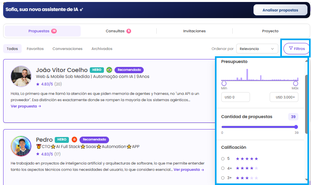Image resolution: width=311 pixels, height=185 pixels.
Task: Select the Todos filter tab
Action: [x=12, y=48]
